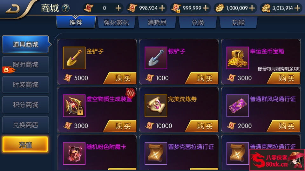305x171 pixels.
Task: Buy the 金铲子 for 5000
Action: 120,78
